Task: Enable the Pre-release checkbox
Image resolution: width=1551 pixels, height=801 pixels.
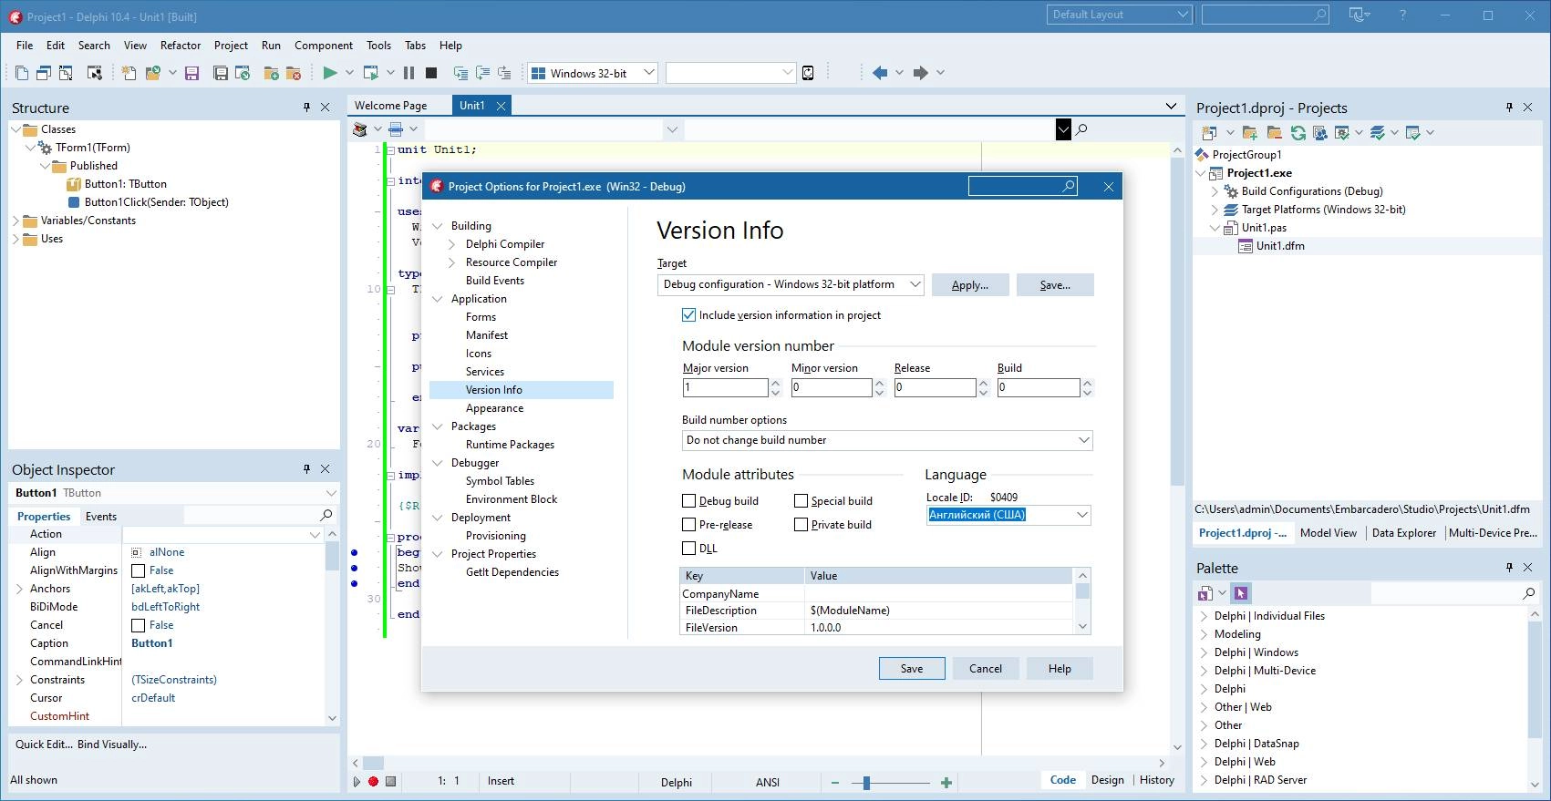Action: [x=689, y=525]
